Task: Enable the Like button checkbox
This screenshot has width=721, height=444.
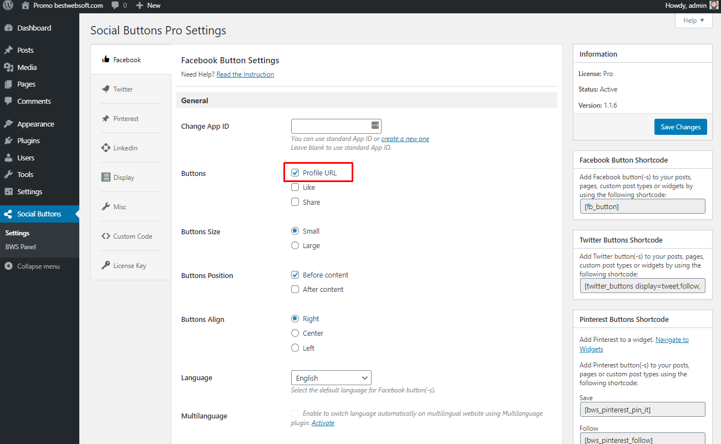Action: click(295, 187)
